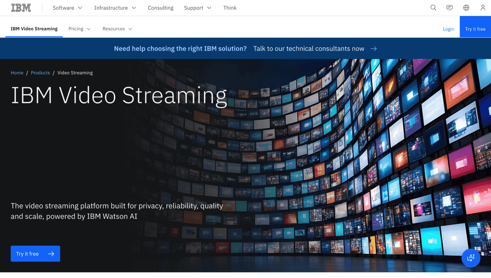Follow the Home breadcrumb link
This screenshot has width=491, height=278.
[17, 73]
